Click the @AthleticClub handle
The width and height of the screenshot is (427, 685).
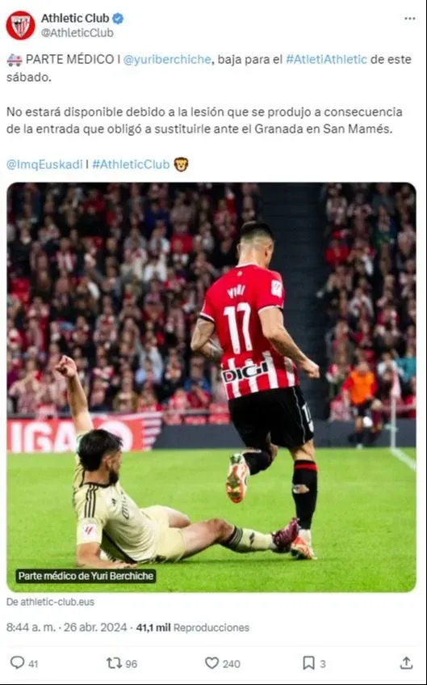tap(77, 33)
